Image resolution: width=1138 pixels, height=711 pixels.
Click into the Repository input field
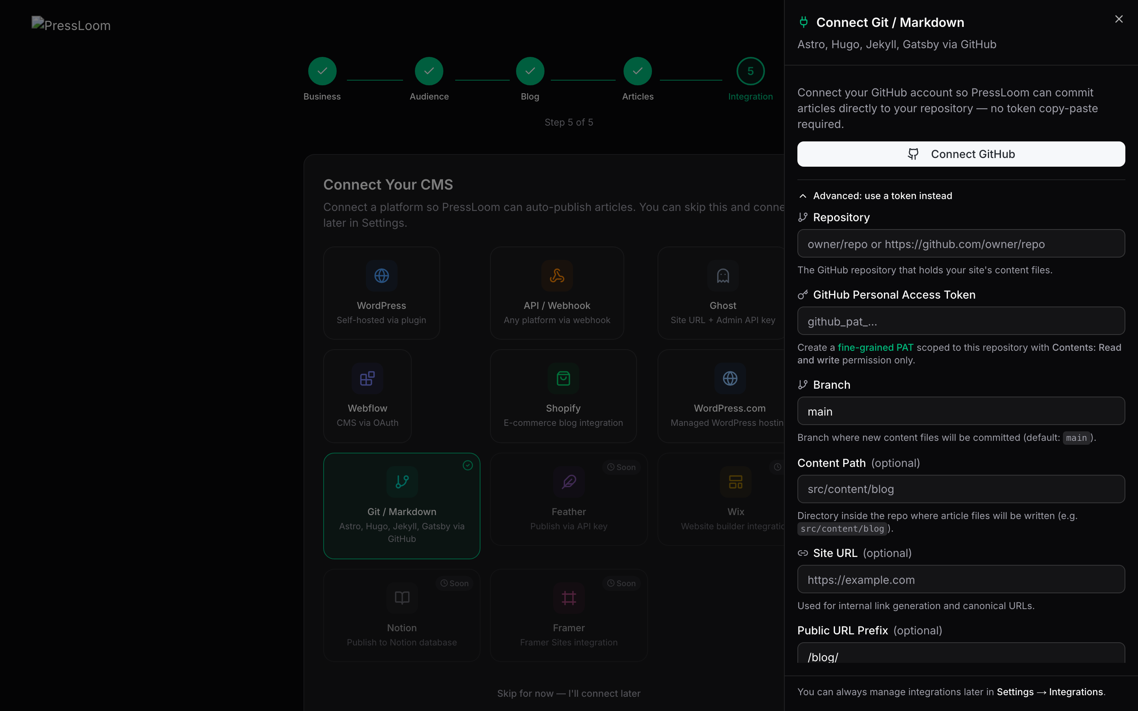click(x=961, y=244)
